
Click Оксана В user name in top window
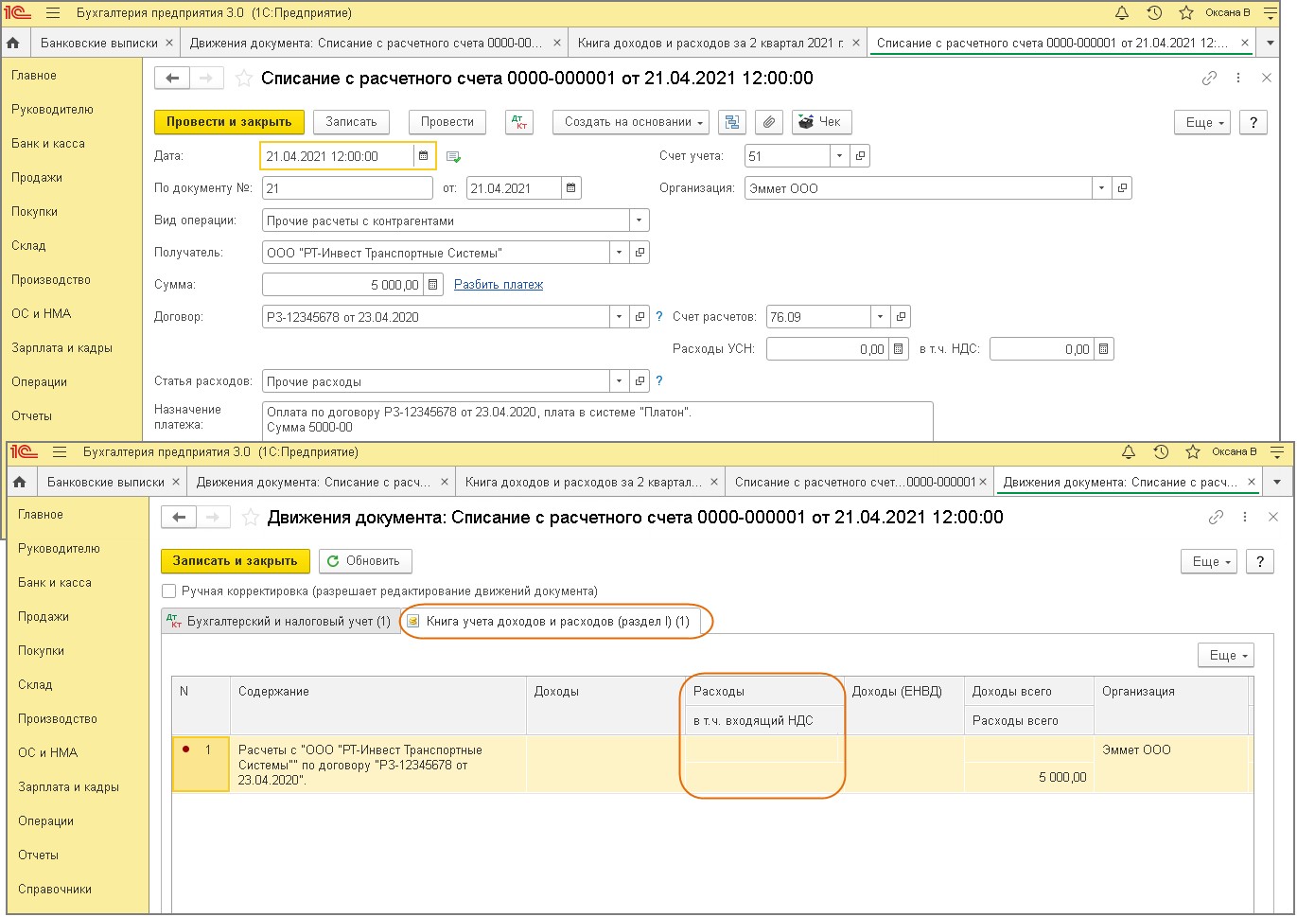pos(1228,12)
